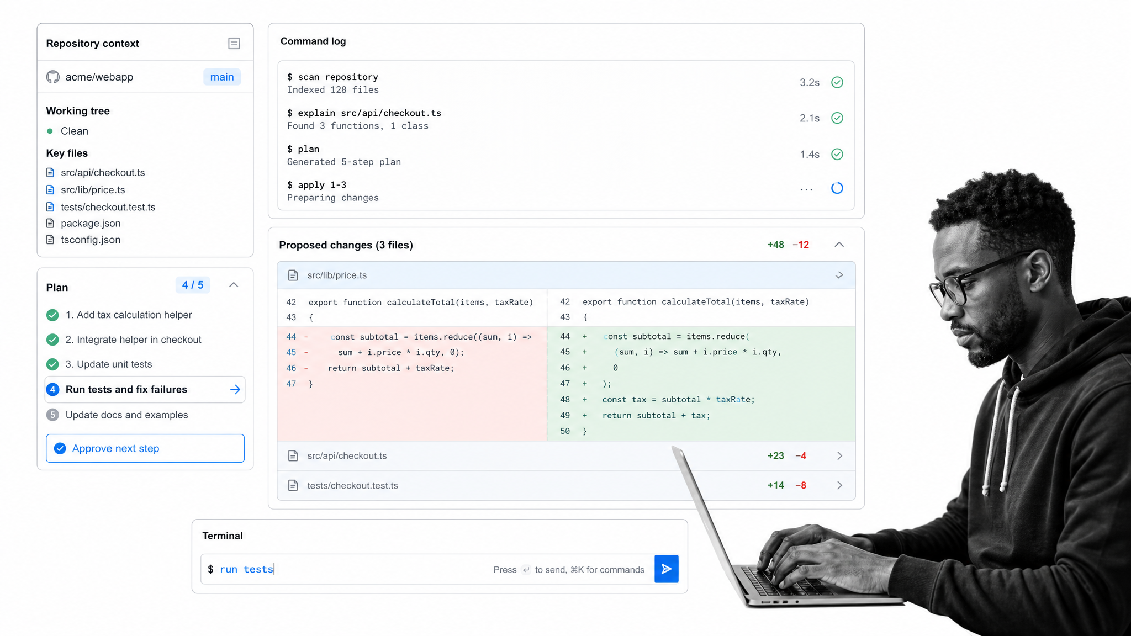Click the green Clean status dot
The height and width of the screenshot is (636, 1131).
coord(50,131)
